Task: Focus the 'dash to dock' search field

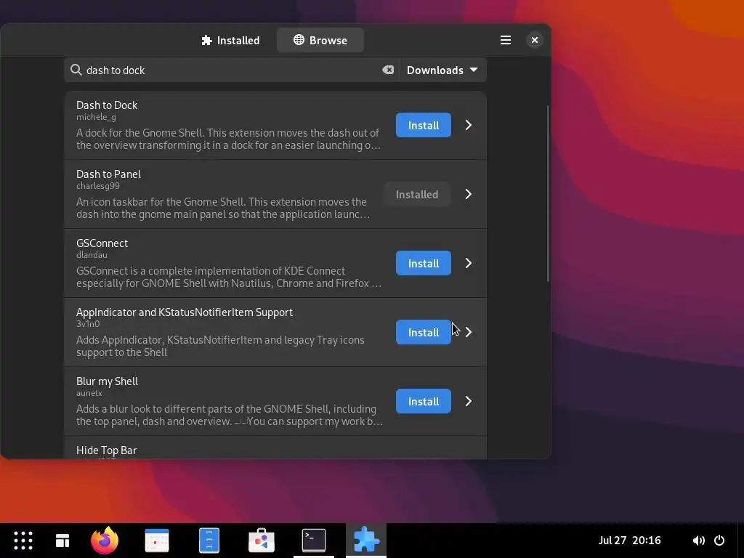Action: (232, 70)
